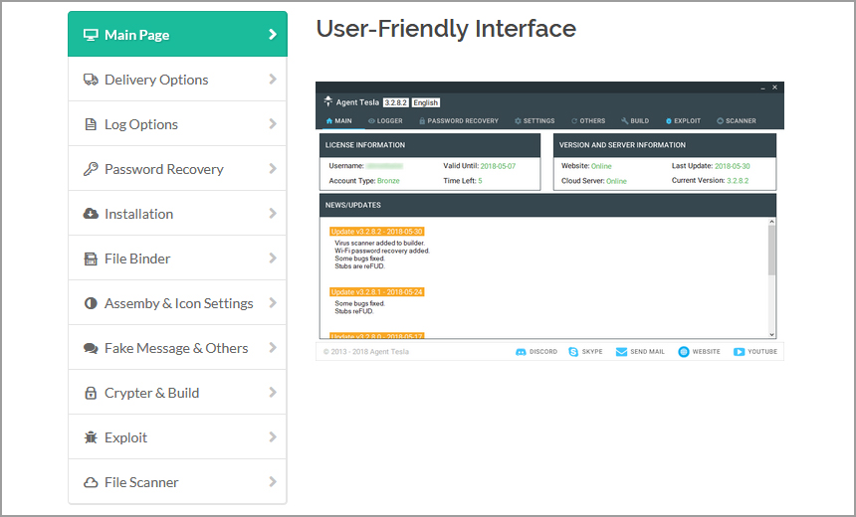Click the YouTube play icon
Screen dimensions: 856x517
[740, 352]
